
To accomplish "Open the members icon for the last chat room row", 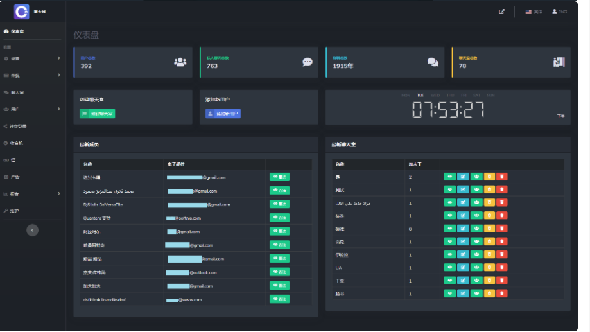I will tap(476, 293).
